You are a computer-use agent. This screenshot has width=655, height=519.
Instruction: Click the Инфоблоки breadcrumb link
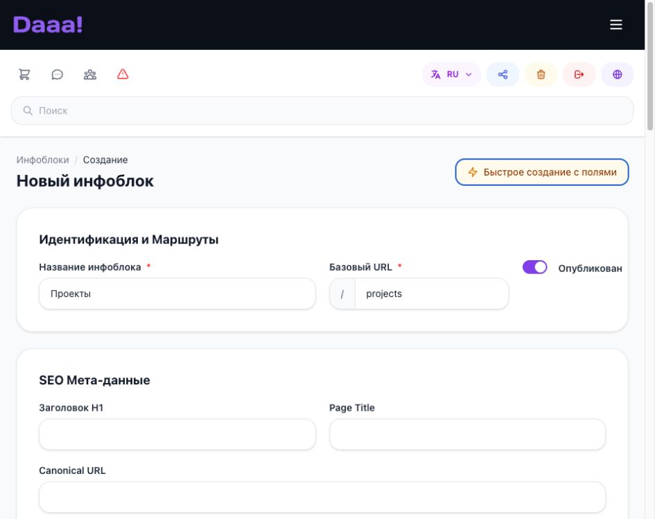(x=42, y=160)
